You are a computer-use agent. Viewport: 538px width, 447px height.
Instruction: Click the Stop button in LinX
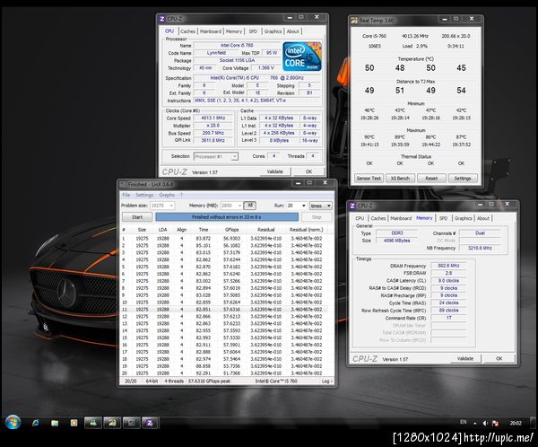[x=317, y=217]
